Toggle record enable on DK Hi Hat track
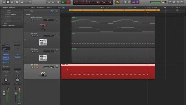Image resolution: width=186 pixels, height=105 pixels. pos(38,67)
